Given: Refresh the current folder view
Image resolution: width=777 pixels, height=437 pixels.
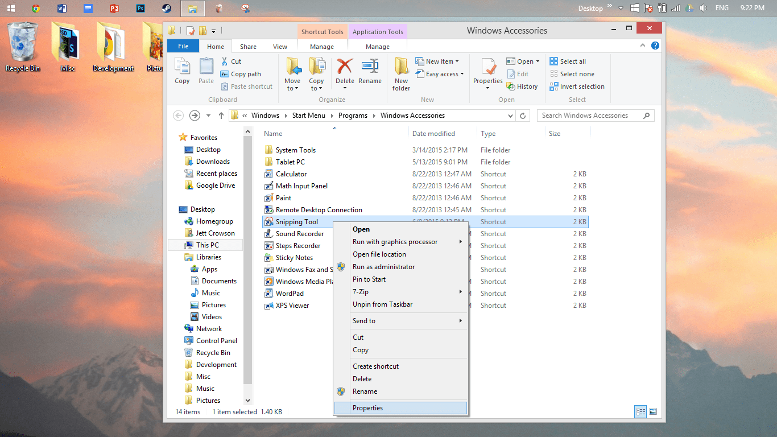Looking at the screenshot, I should tap(523, 116).
